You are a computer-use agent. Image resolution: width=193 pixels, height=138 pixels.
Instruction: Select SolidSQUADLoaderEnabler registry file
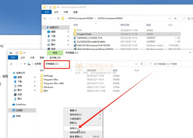coord(91,42)
